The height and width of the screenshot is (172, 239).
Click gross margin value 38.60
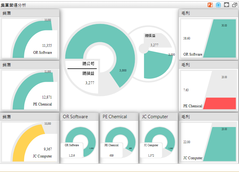(x=187, y=38)
